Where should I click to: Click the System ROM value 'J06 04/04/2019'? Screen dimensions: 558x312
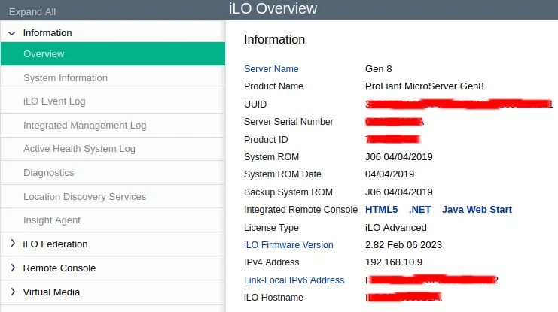(x=399, y=157)
